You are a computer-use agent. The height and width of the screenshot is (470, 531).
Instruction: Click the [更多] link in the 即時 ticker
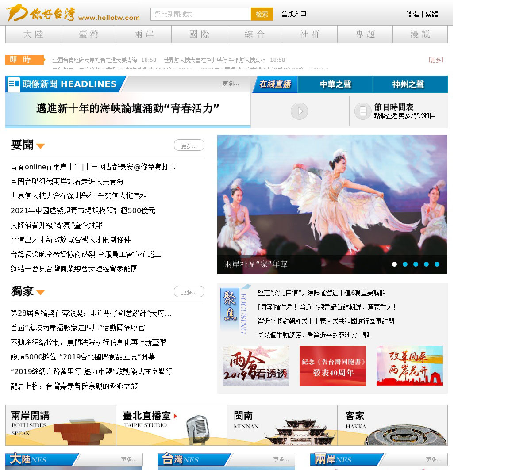pyautogui.click(x=436, y=60)
